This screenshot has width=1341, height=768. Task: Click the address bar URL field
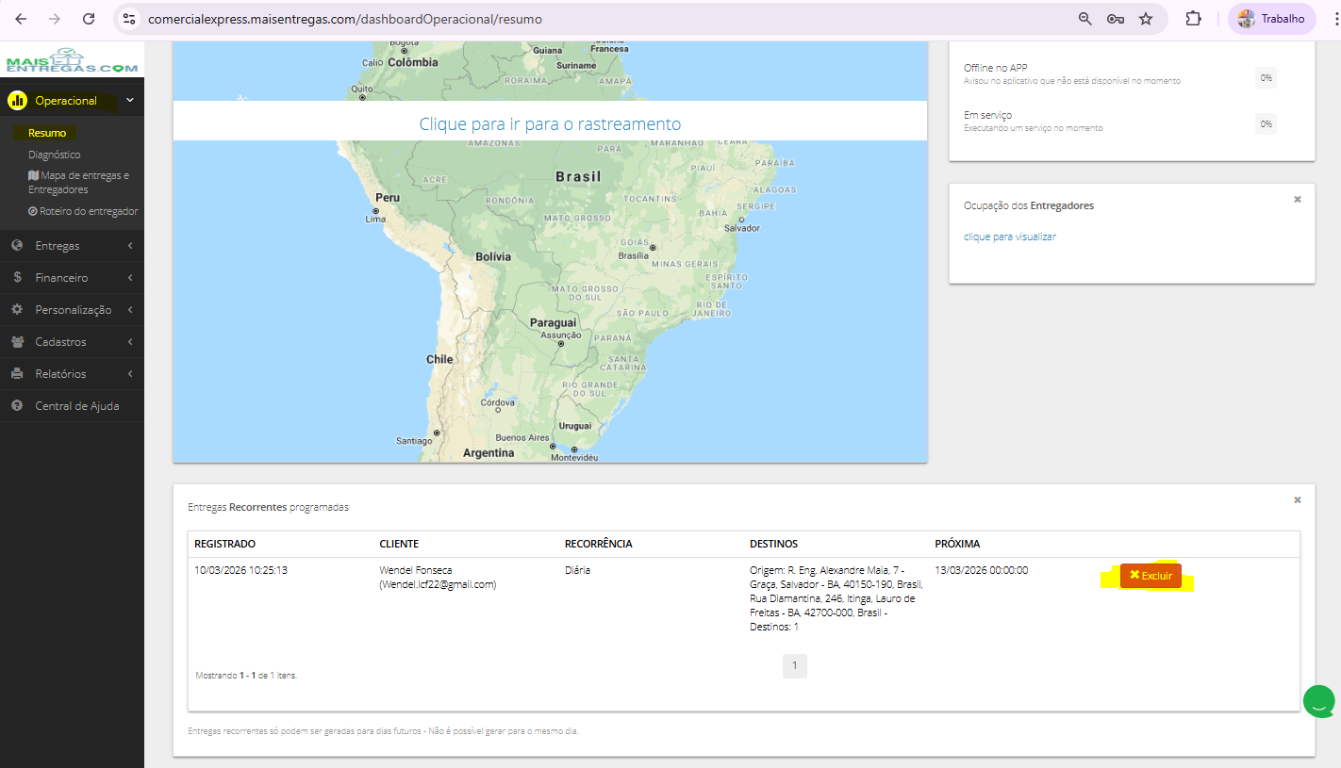[604, 19]
